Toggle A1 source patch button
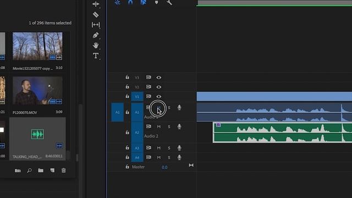This screenshot has height=198, width=352. 117,112
